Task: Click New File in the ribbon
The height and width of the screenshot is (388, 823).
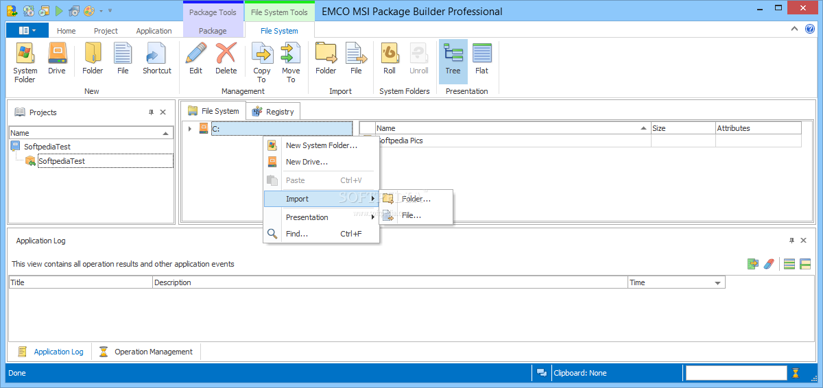Action: pos(123,58)
